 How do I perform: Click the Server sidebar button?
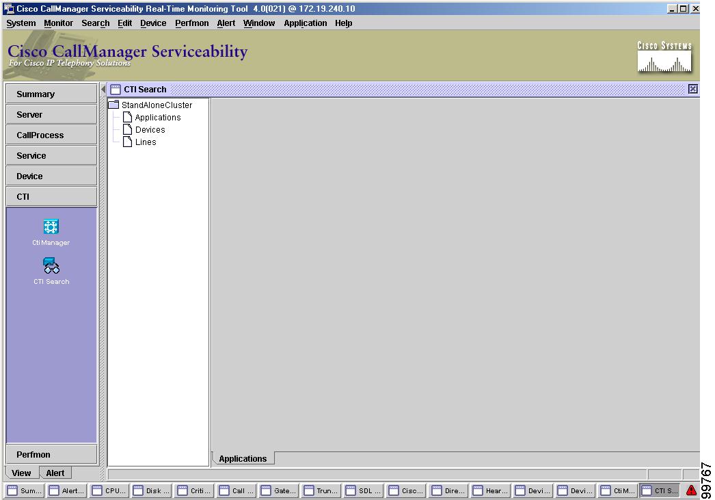coord(51,114)
